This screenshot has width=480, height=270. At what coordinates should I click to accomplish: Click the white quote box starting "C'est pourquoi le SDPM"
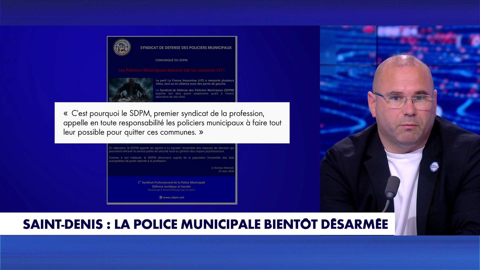click(172, 123)
